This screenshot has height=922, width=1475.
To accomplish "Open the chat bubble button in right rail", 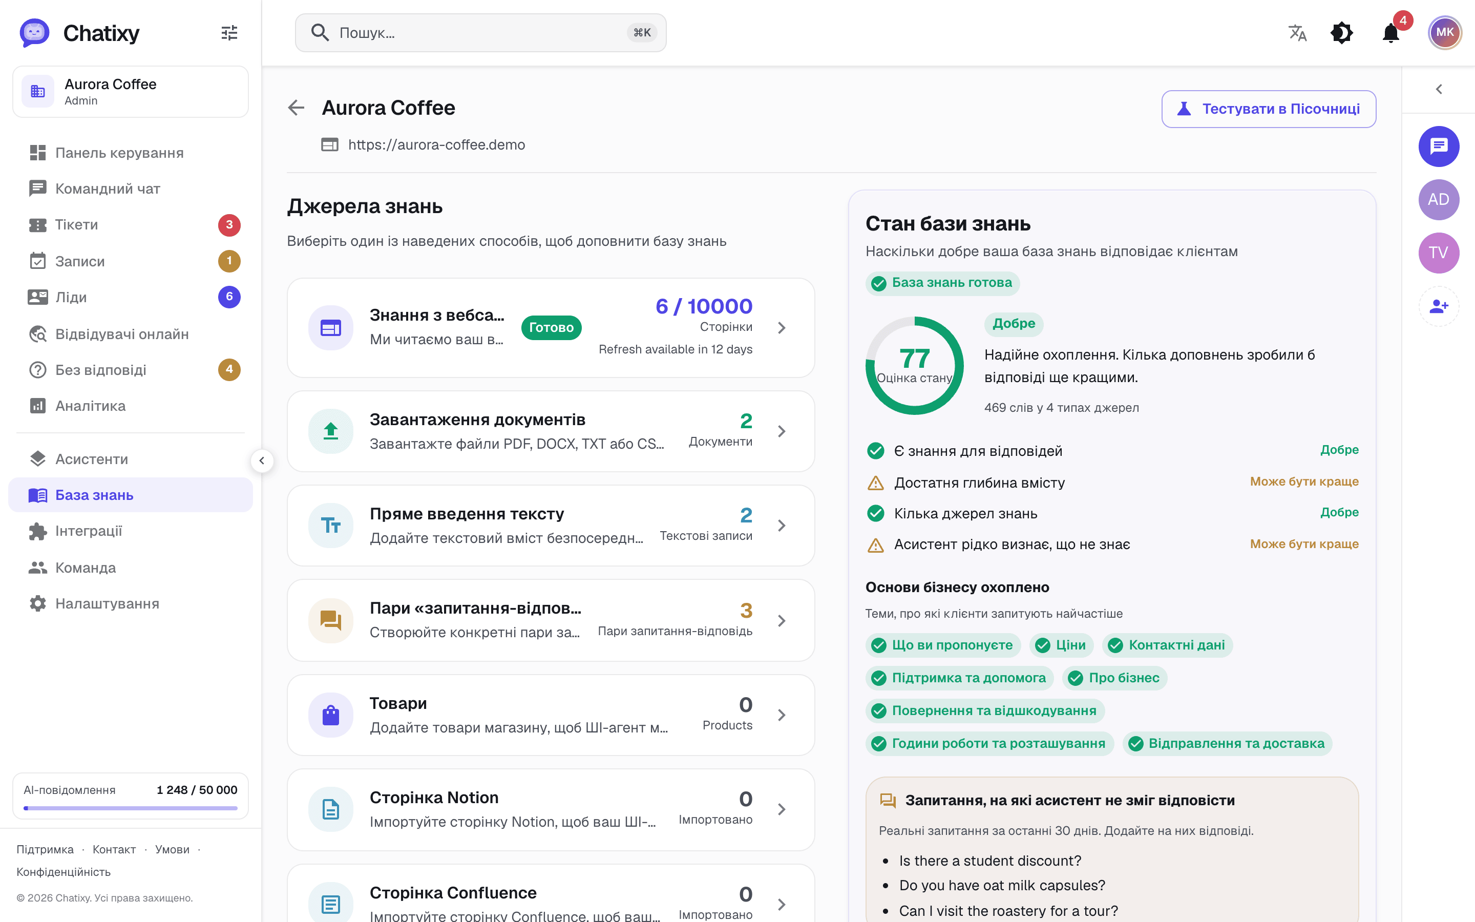I will pos(1439,146).
